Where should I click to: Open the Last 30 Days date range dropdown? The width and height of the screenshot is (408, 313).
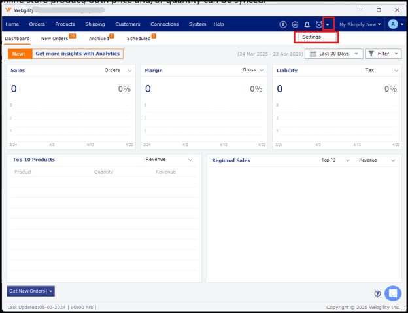pos(333,54)
